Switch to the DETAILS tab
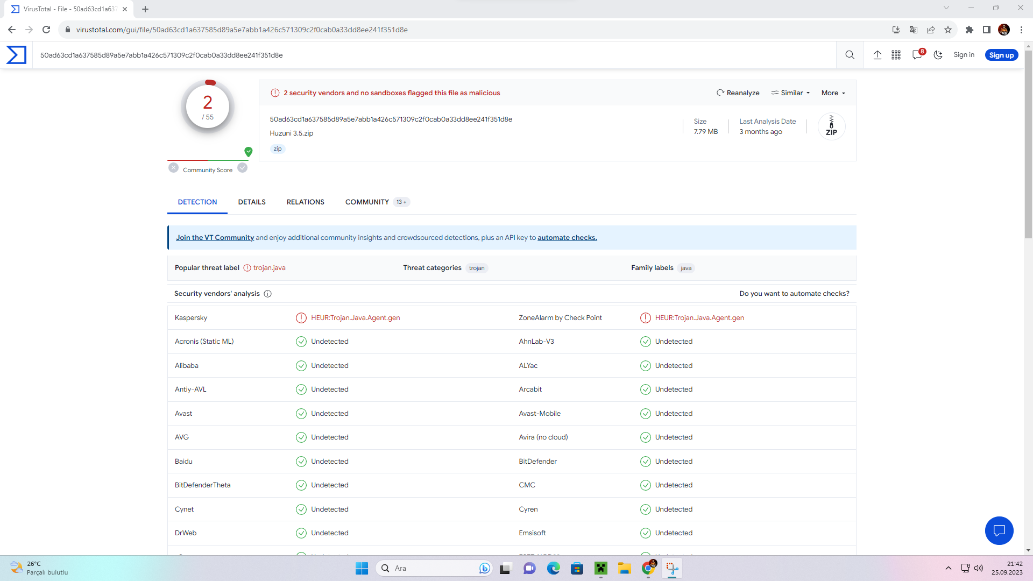Viewport: 1033px width, 581px height. [252, 202]
